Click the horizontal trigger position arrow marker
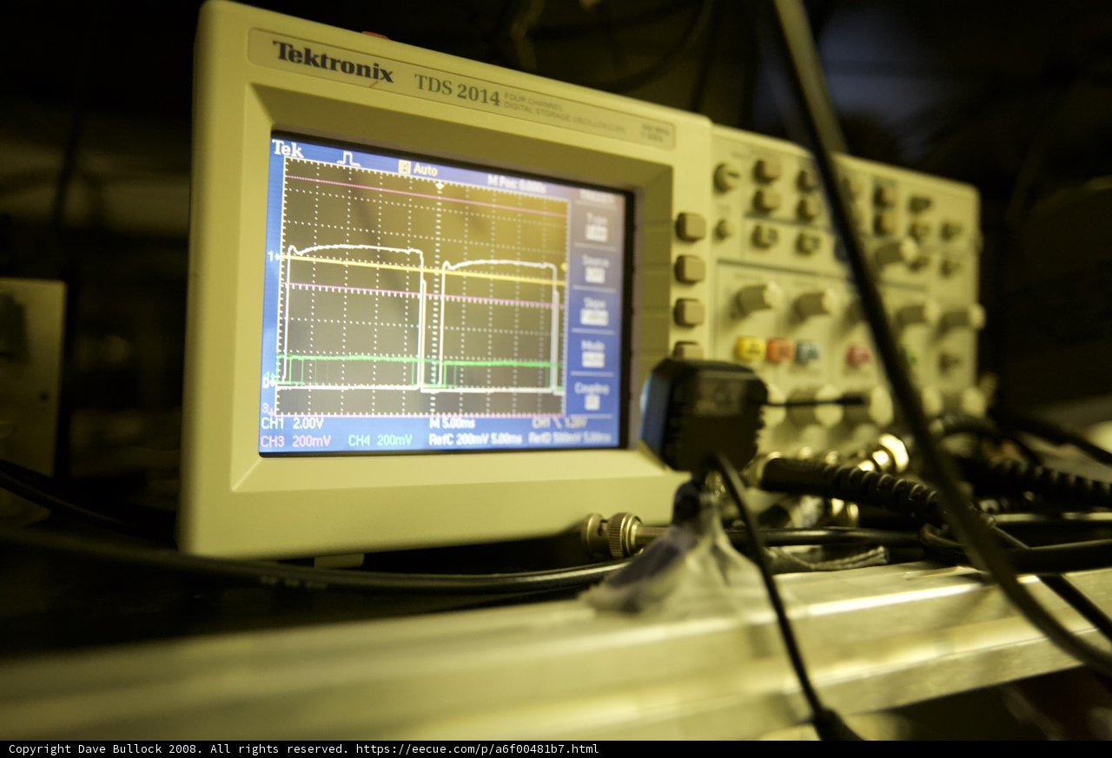 440,186
